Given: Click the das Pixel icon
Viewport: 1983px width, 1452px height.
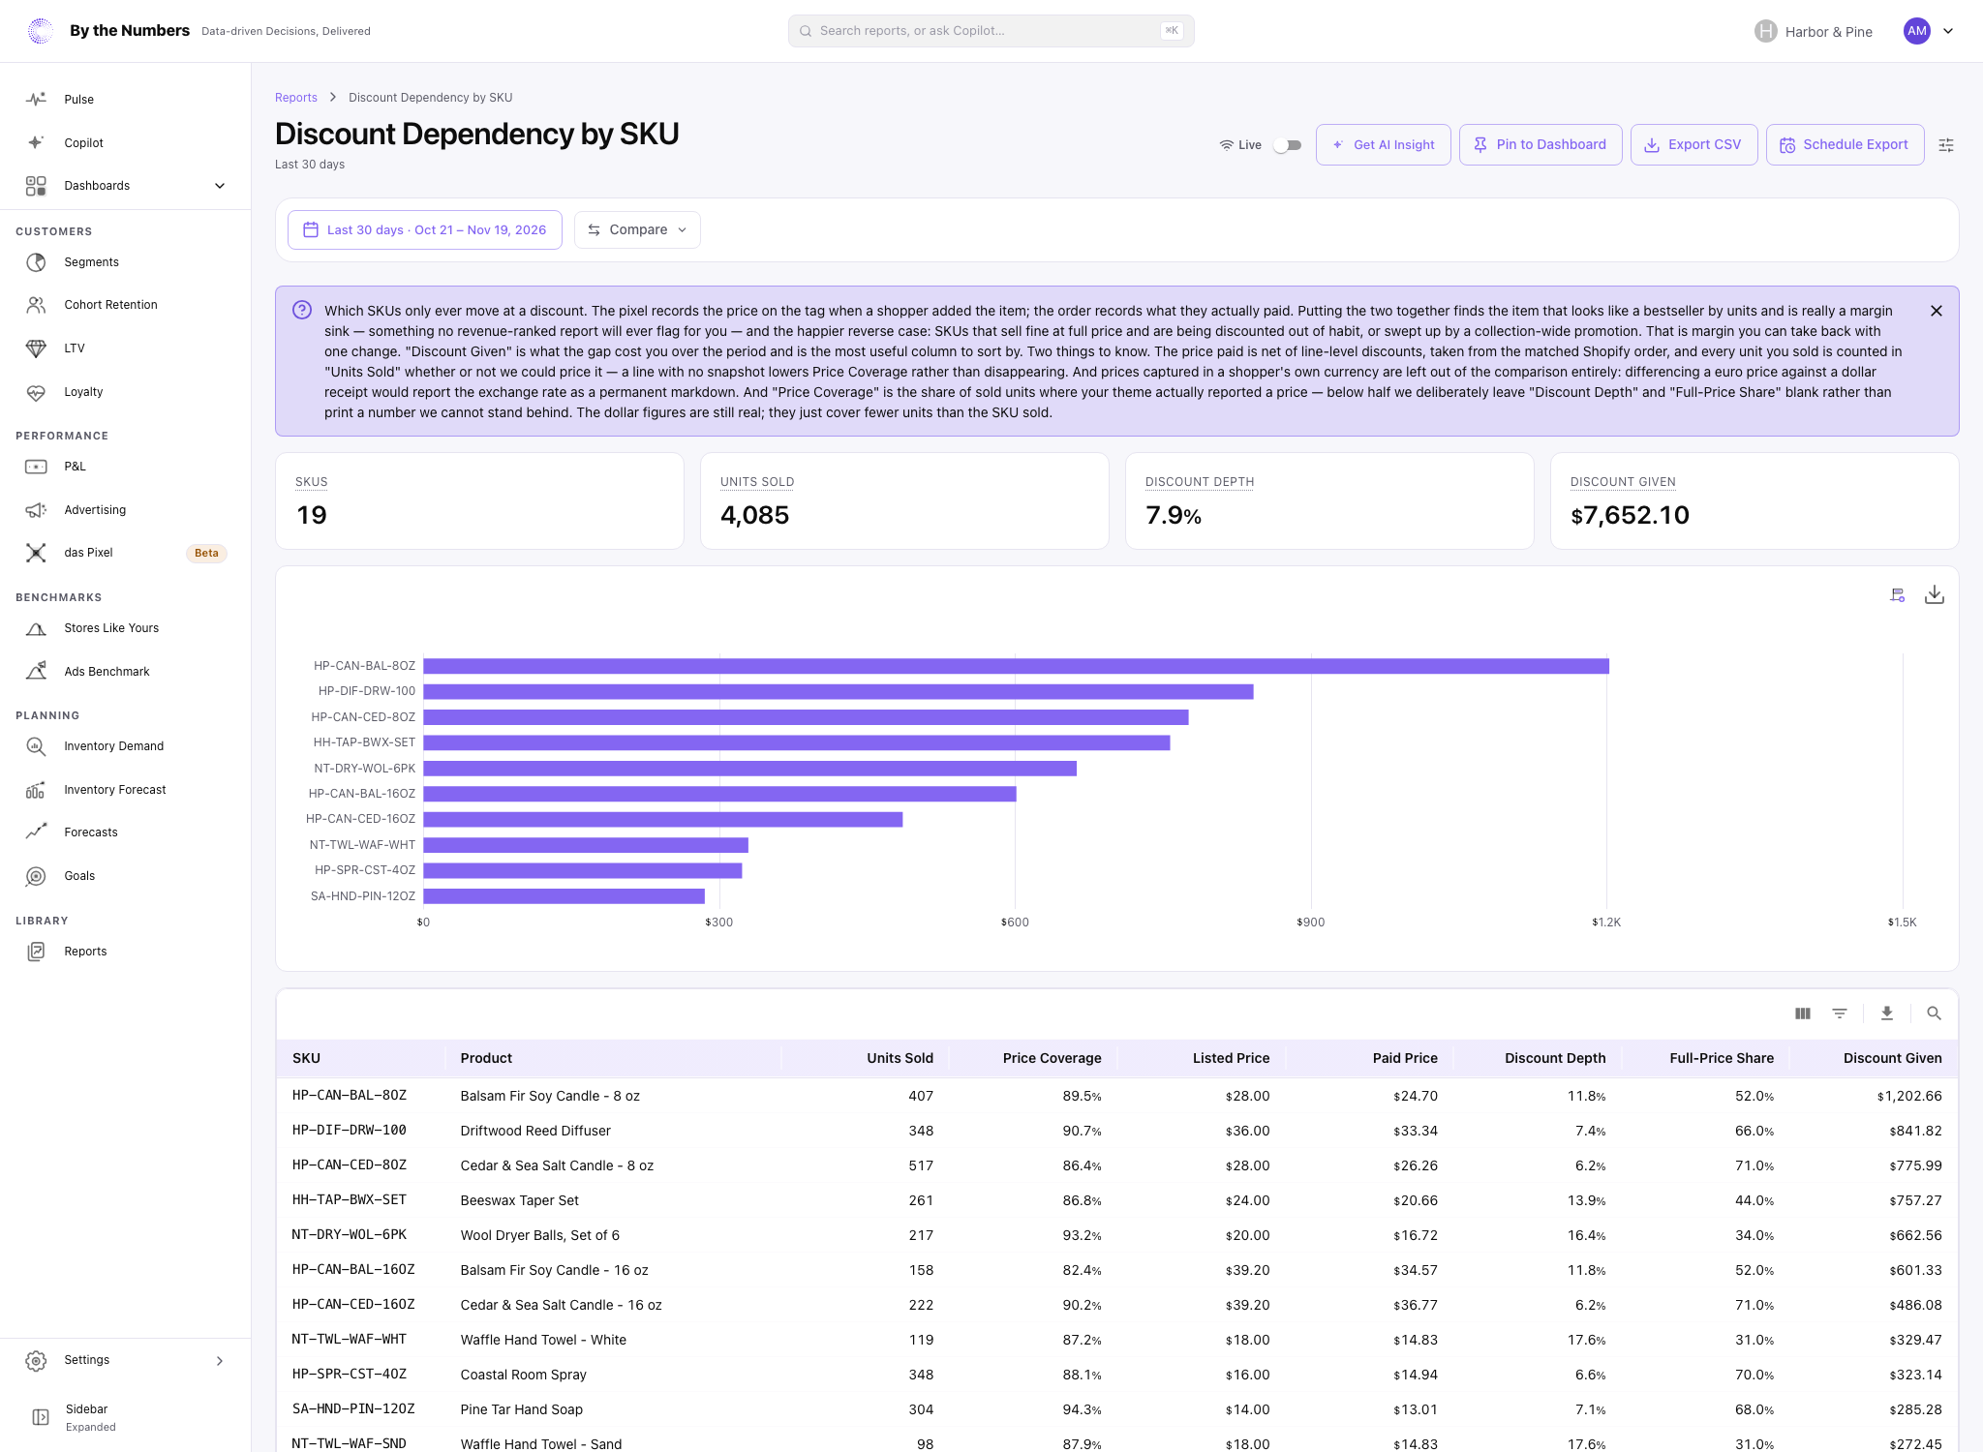Looking at the screenshot, I should point(36,553).
